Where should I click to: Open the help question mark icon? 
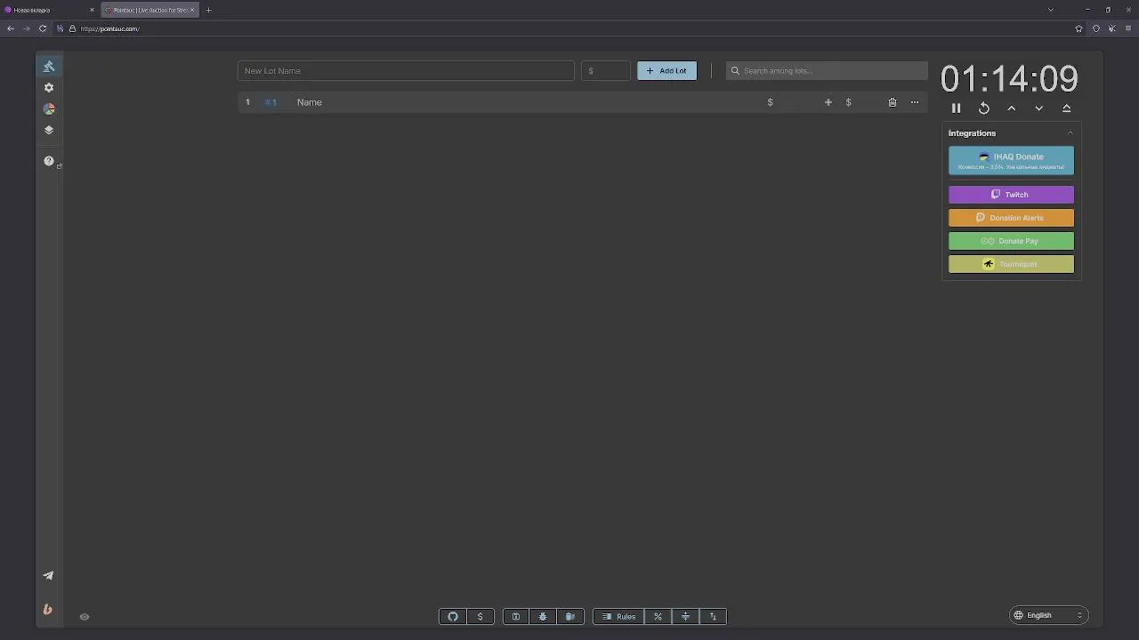click(x=49, y=161)
